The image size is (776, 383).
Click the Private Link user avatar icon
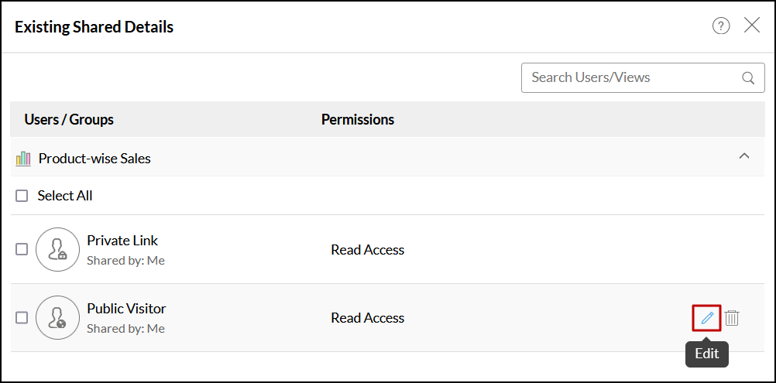(57, 249)
